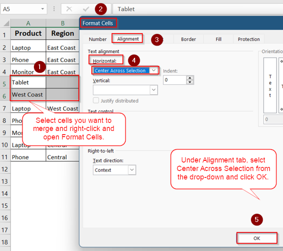Open the Fill tab
Image resolution: width=283 pixels, height=251 pixels.
point(218,39)
